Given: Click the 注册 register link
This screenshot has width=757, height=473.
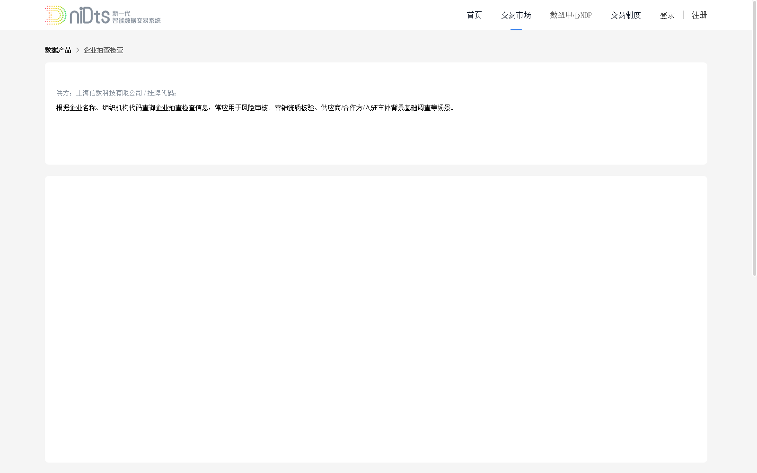Looking at the screenshot, I should [699, 15].
